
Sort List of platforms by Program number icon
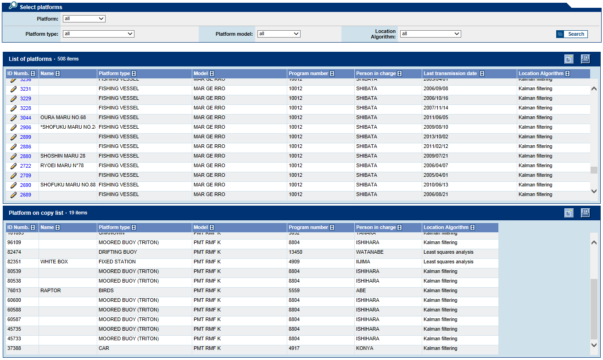332,74
